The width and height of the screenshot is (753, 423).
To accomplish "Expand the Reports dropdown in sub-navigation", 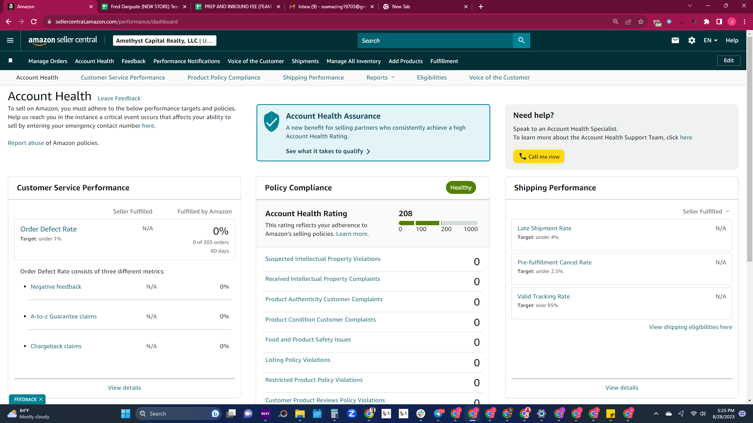I will point(380,78).
